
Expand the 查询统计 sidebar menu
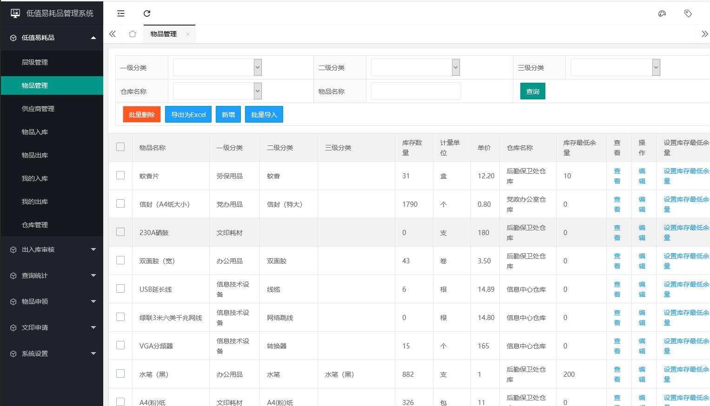tap(52, 275)
